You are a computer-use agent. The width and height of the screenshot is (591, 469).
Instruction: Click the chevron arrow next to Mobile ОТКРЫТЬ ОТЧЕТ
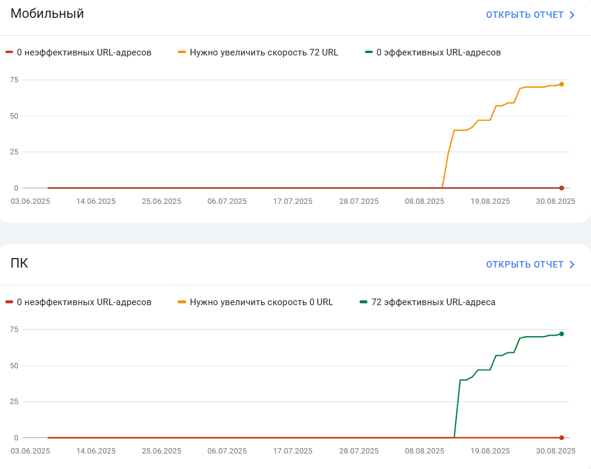[x=572, y=15]
